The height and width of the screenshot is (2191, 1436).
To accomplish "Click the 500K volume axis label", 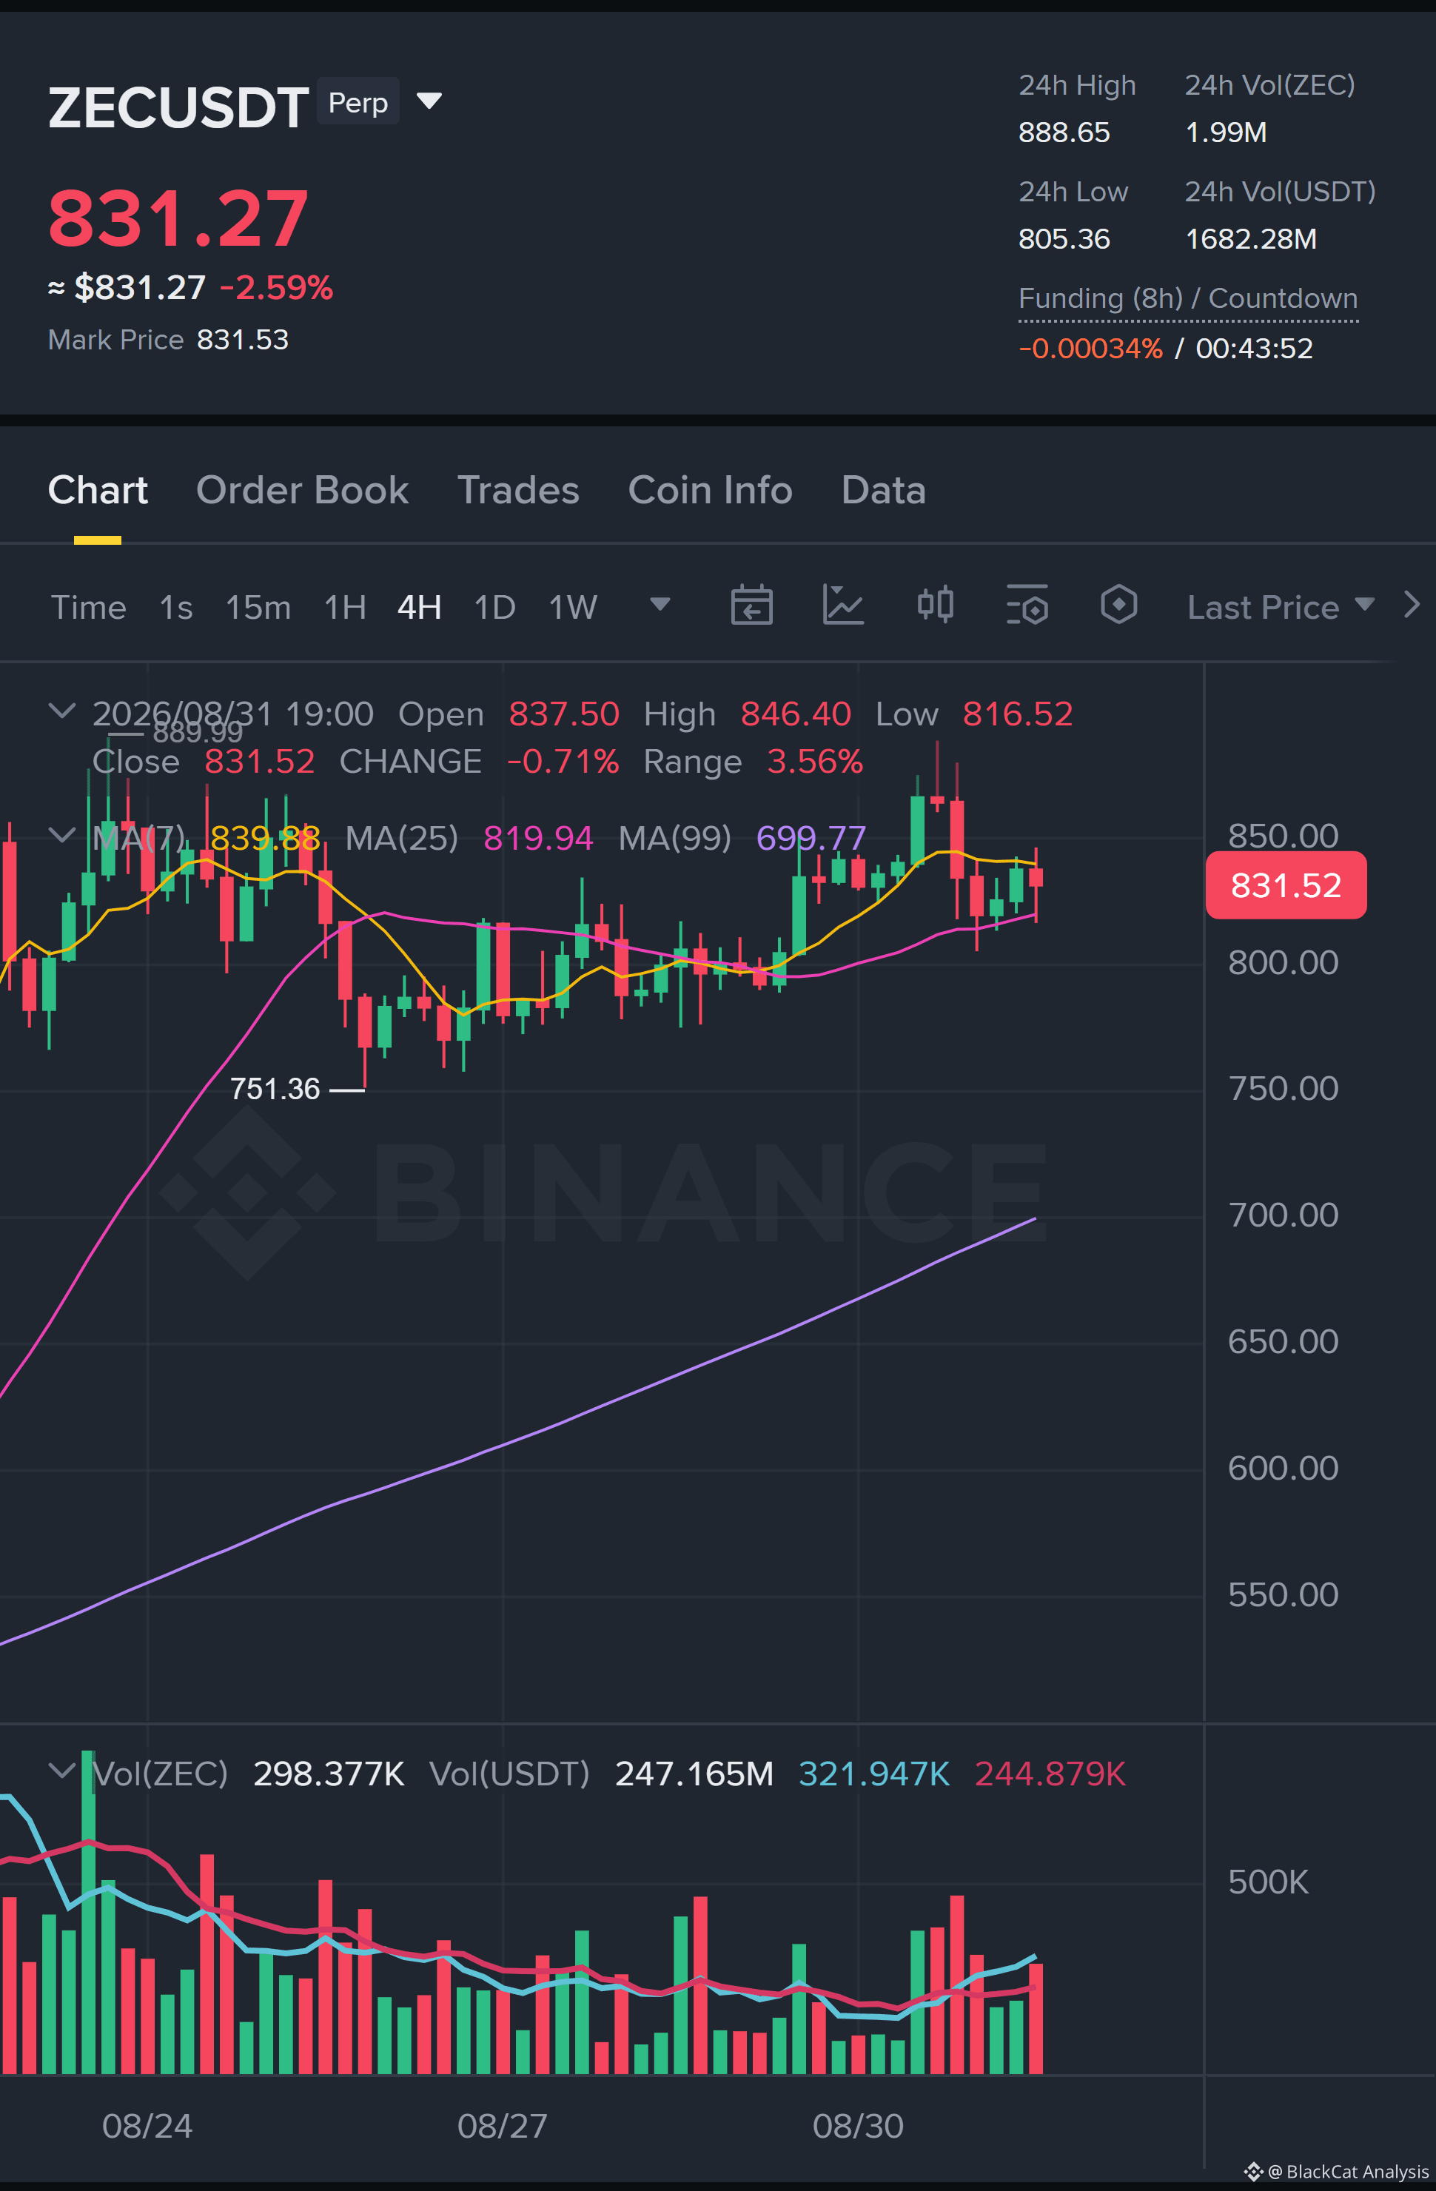I will coord(1269,1882).
